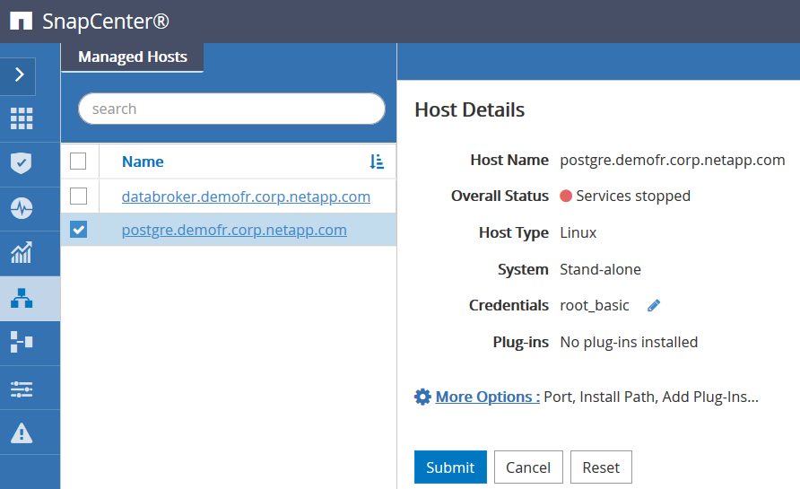Toggle the select-all hosts checkbox
The width and height of the screenshot is (800, 489).
pyautogui.click(x=78, y=162)
